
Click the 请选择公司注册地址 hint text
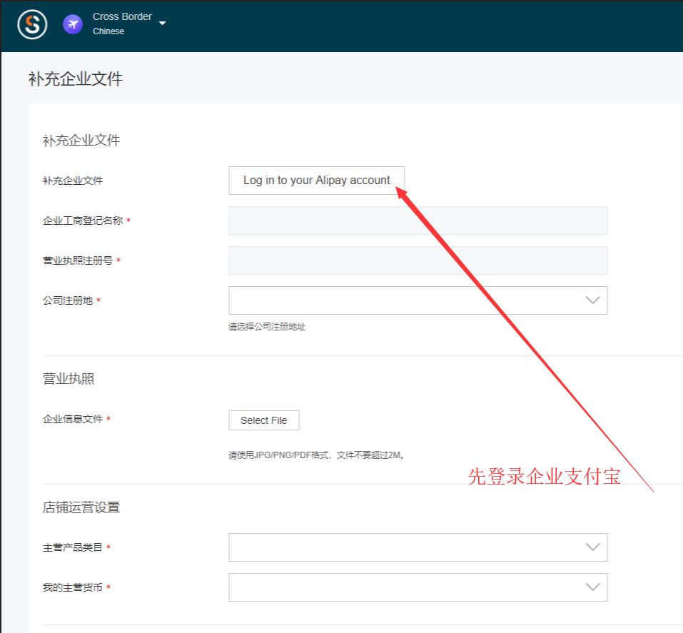267,327
